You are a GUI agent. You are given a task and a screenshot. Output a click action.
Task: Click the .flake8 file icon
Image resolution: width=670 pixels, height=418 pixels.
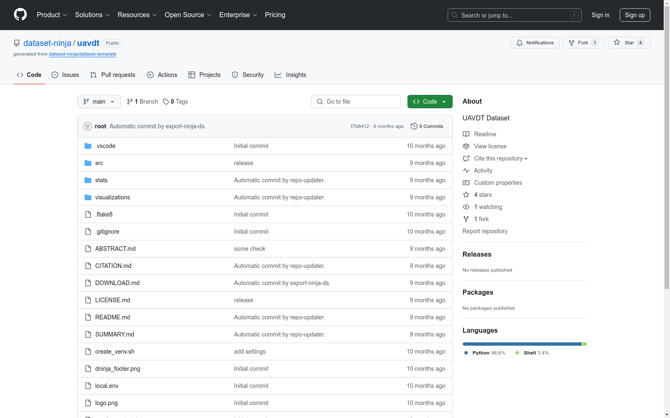[88, 214]
